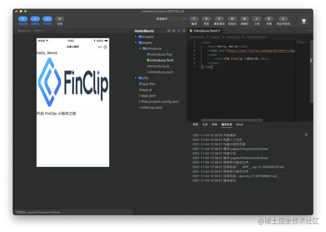Switch to the 视图 tab
Screen dimensions: 326x232
(x=196, y=124)
